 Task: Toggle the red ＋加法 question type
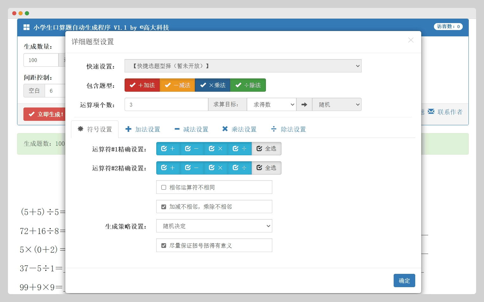(142, 85)
